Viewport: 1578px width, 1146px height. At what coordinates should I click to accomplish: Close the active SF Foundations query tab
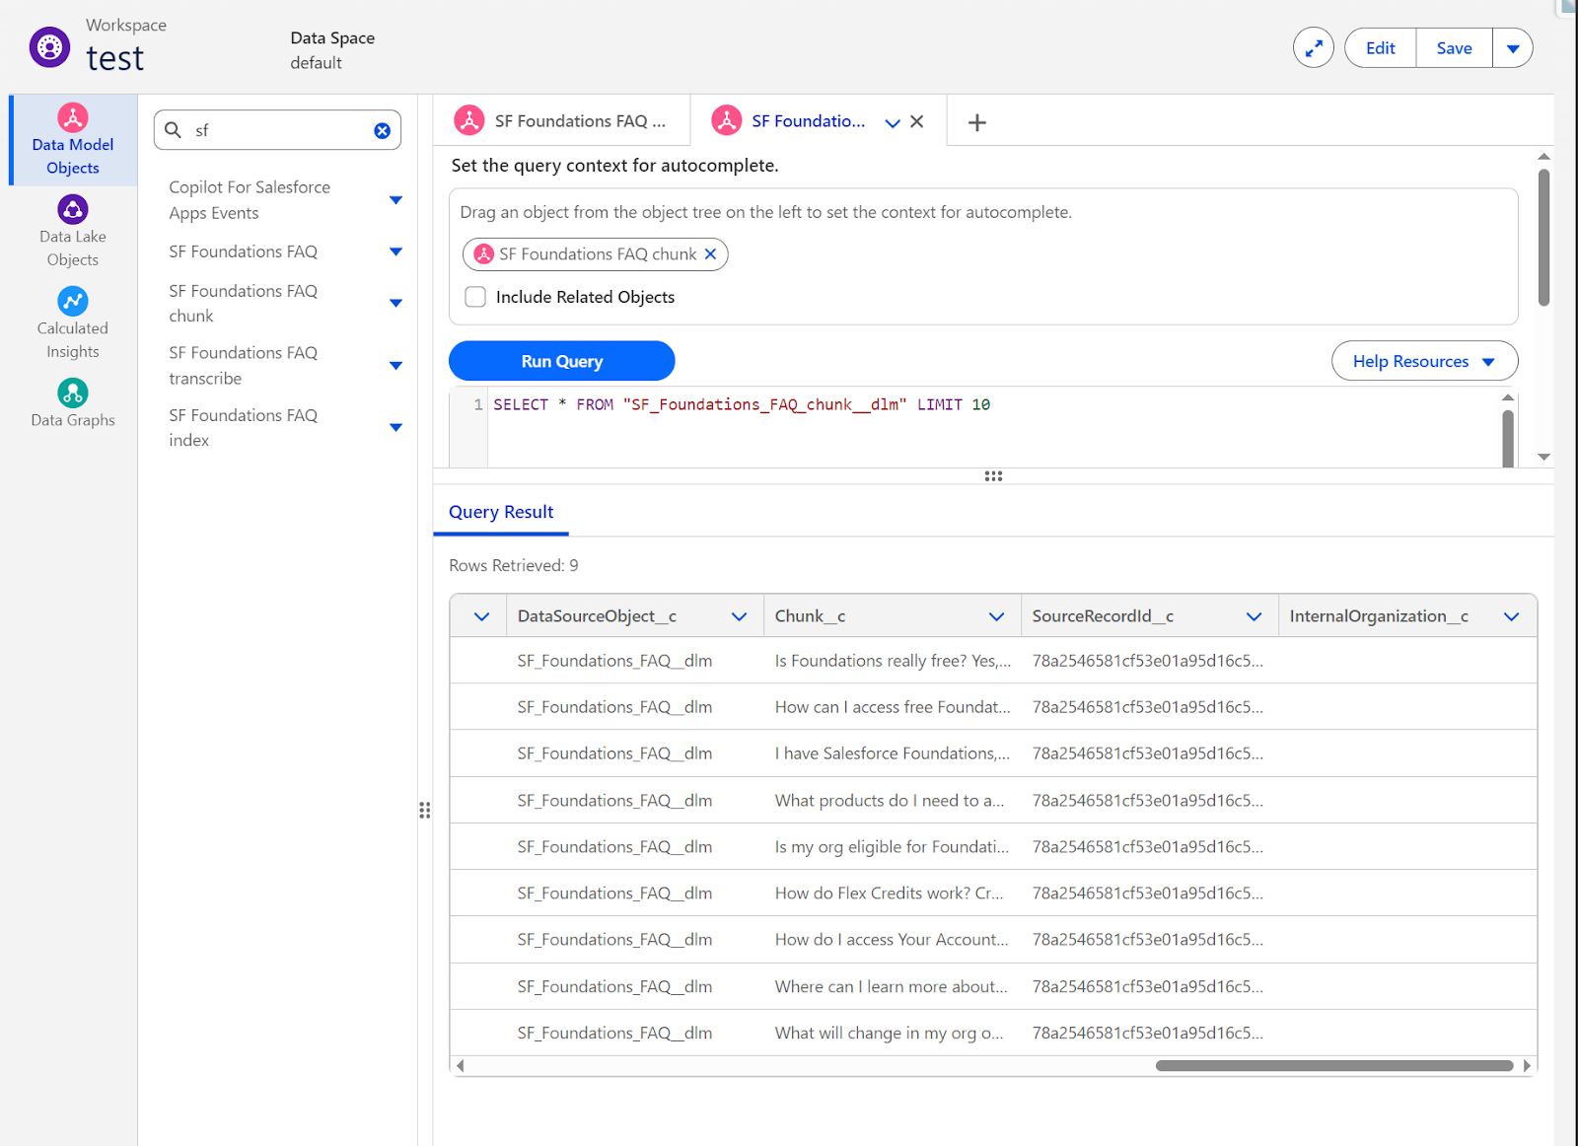[x=917, y=121]
